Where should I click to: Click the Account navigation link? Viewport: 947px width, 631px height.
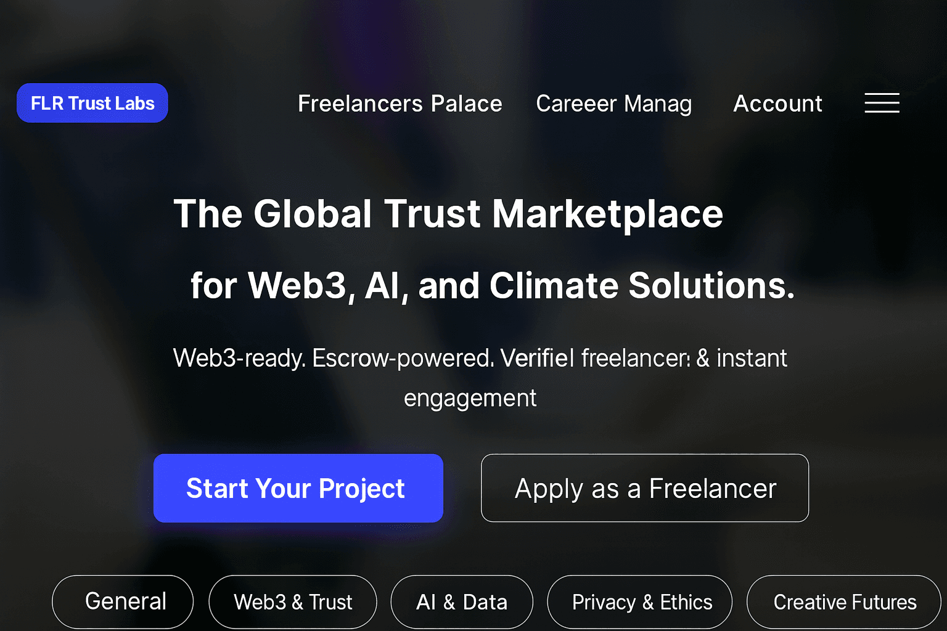click(x=777, y=104)
